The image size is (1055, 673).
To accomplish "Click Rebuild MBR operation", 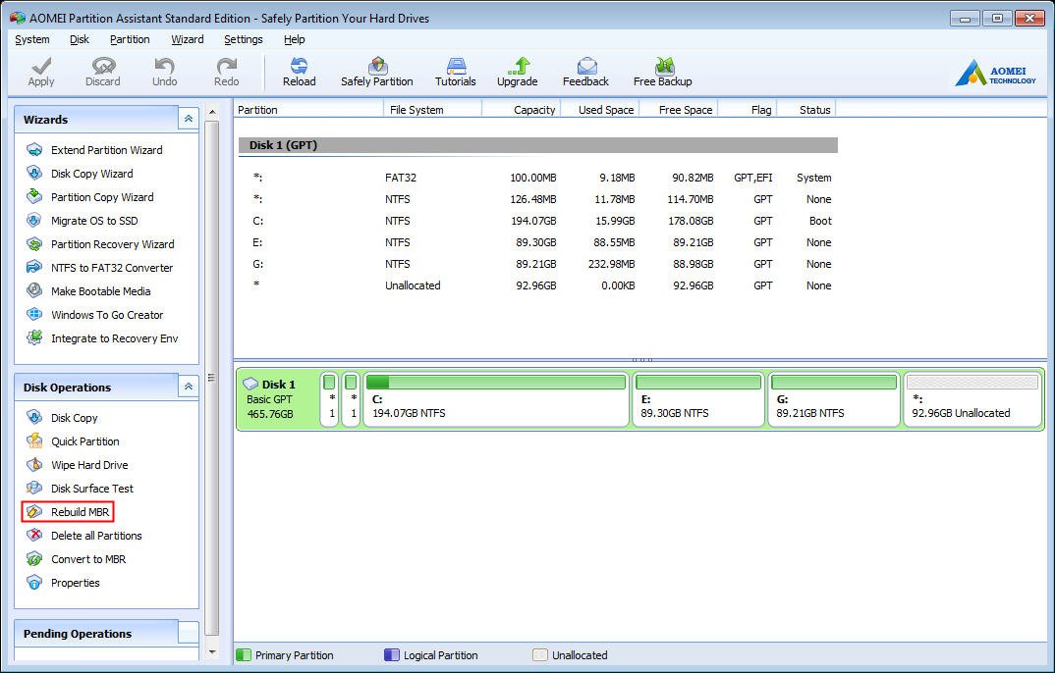I will (x=67, y=512).
